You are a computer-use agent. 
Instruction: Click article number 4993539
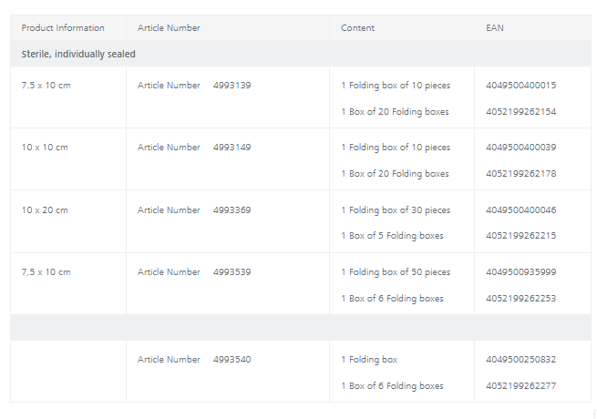click(x=232, y=272)
